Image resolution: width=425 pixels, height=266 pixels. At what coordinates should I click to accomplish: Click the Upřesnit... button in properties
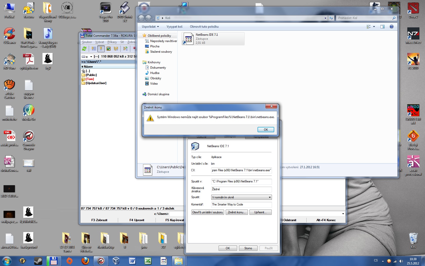[x=260, y=212]
